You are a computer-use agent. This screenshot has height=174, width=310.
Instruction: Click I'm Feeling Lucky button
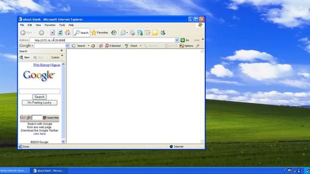(x=40, y=102)
